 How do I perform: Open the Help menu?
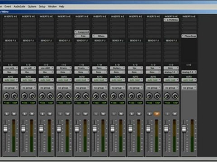(61, 6)
